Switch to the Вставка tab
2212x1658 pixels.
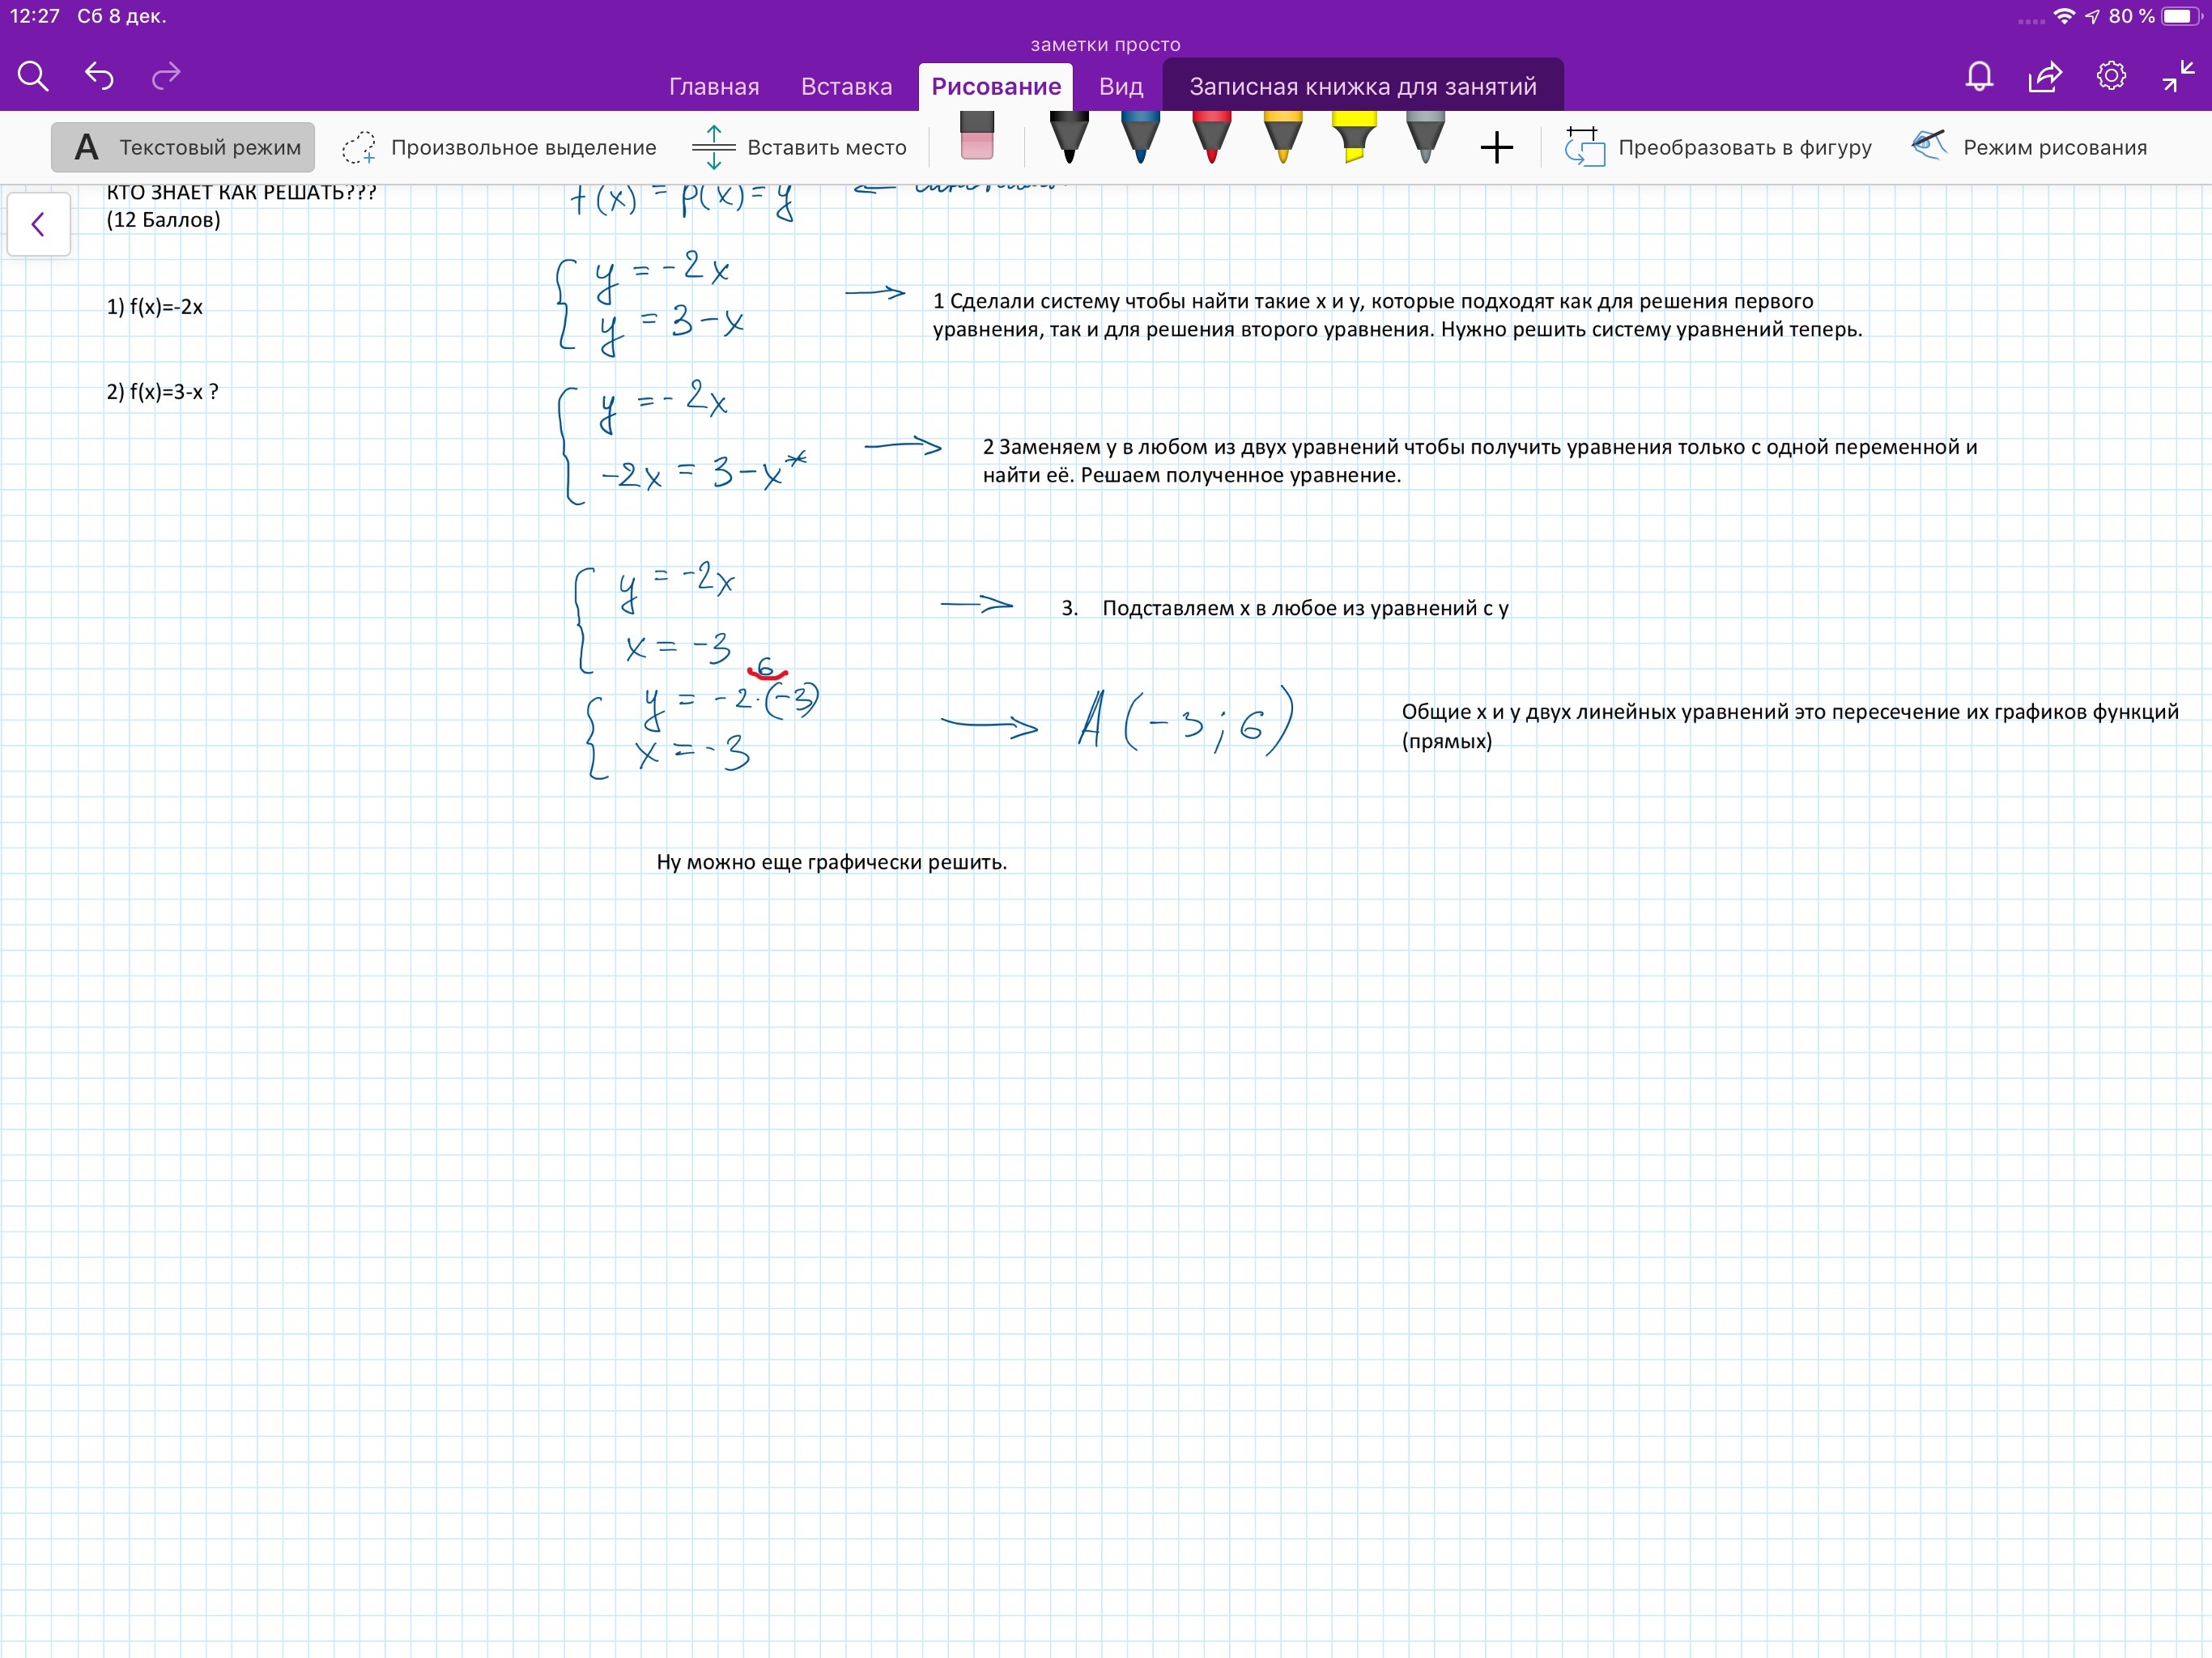pyautogui.click(x=846, y=87)
